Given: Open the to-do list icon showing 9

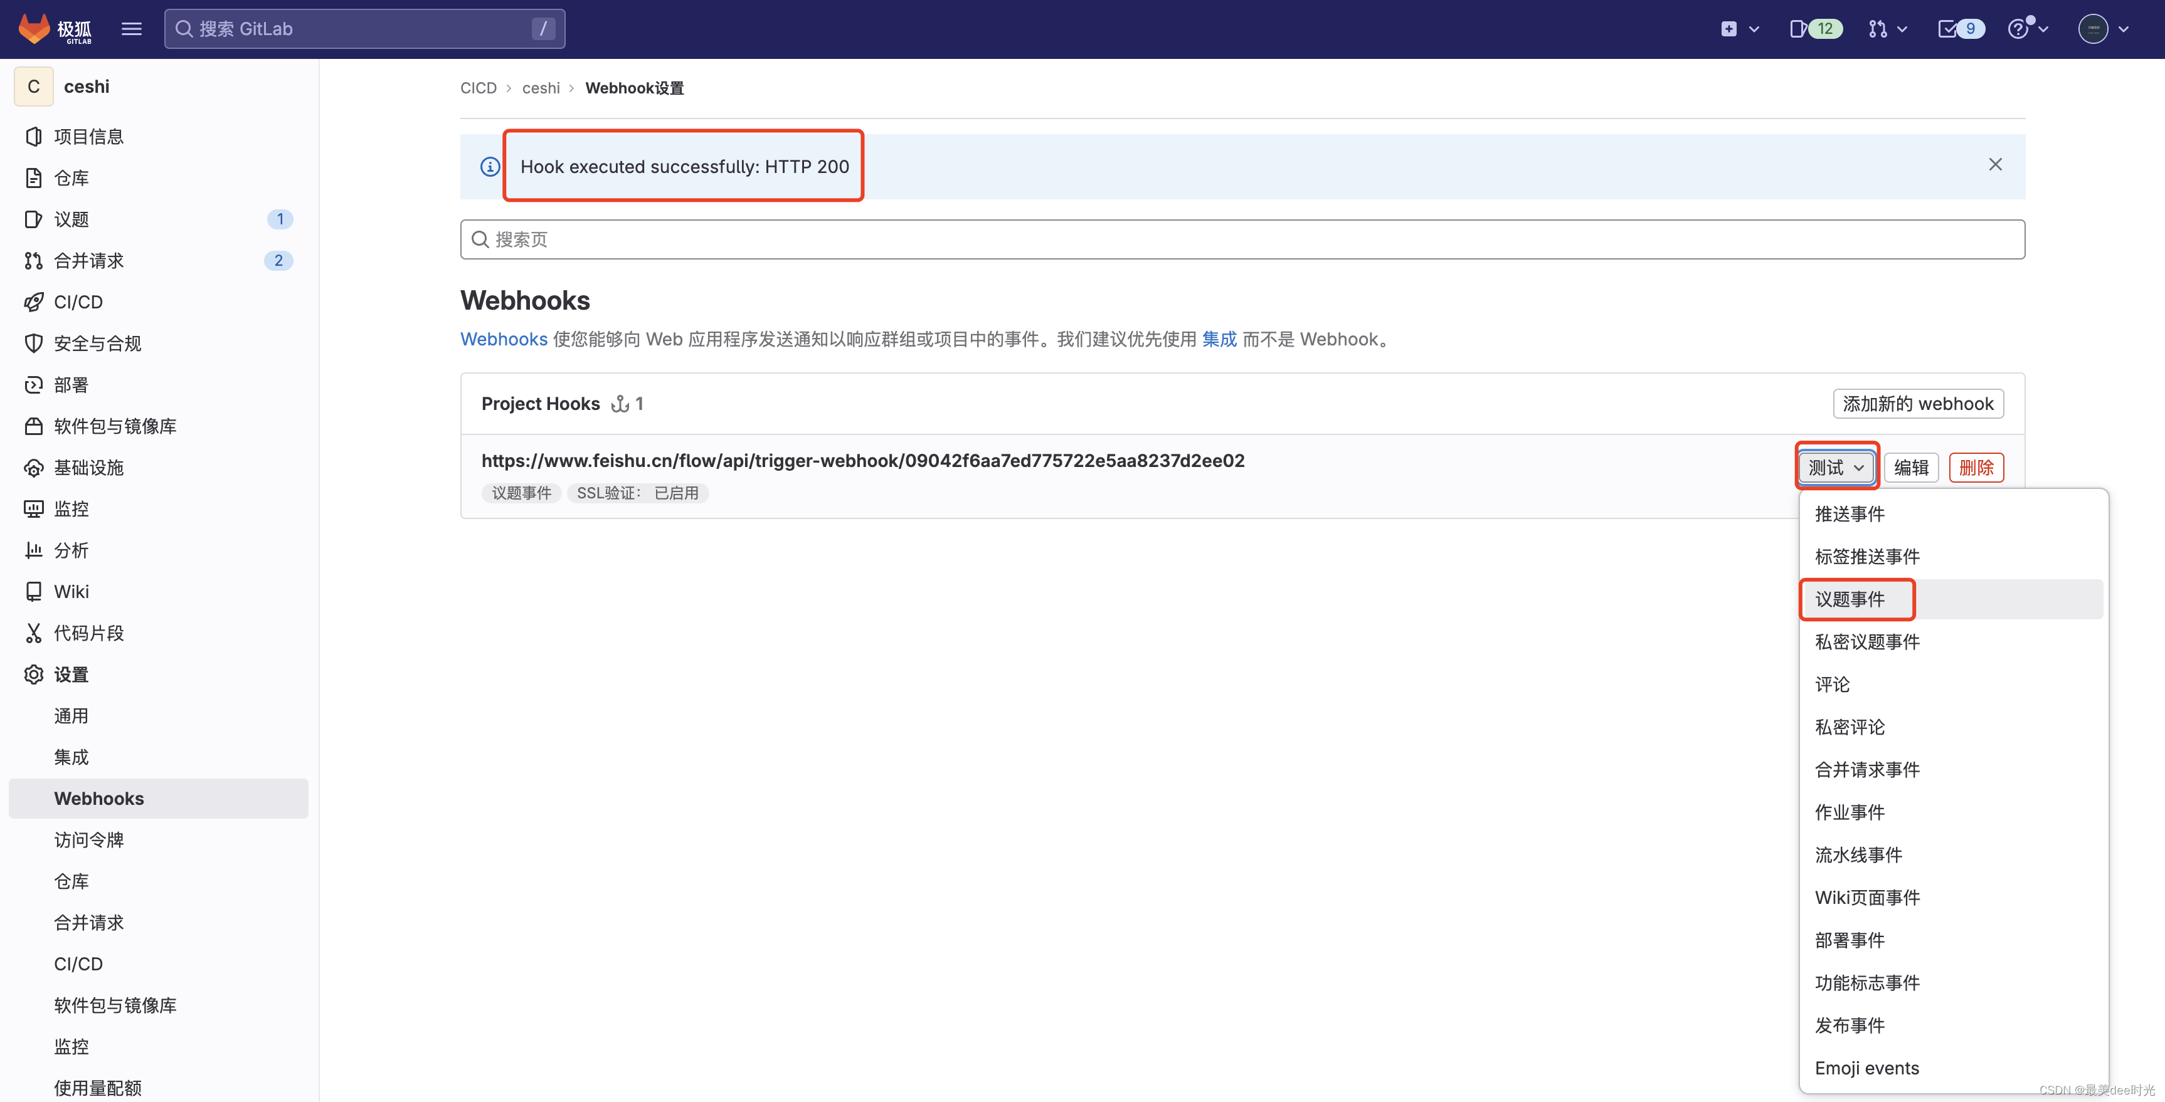Looking at the screenshot, I should coord(1960,29).
